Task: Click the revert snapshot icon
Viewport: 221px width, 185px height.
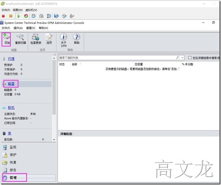Action: coord(41,16)
